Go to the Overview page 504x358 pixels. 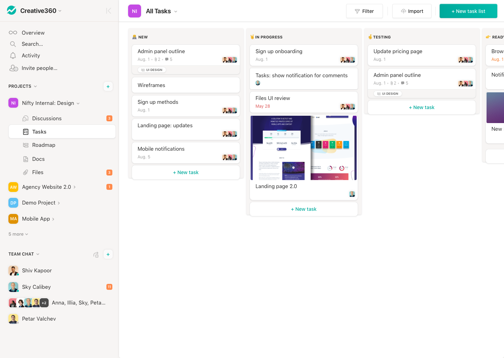(x=33, y=33)
